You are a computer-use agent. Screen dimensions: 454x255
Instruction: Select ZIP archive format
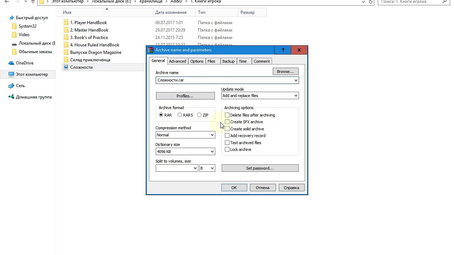coord(199,115)
